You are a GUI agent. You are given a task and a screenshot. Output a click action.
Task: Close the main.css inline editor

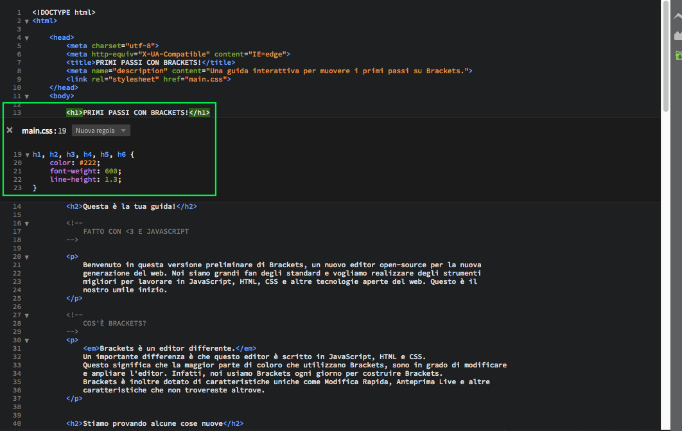(10, 130)
